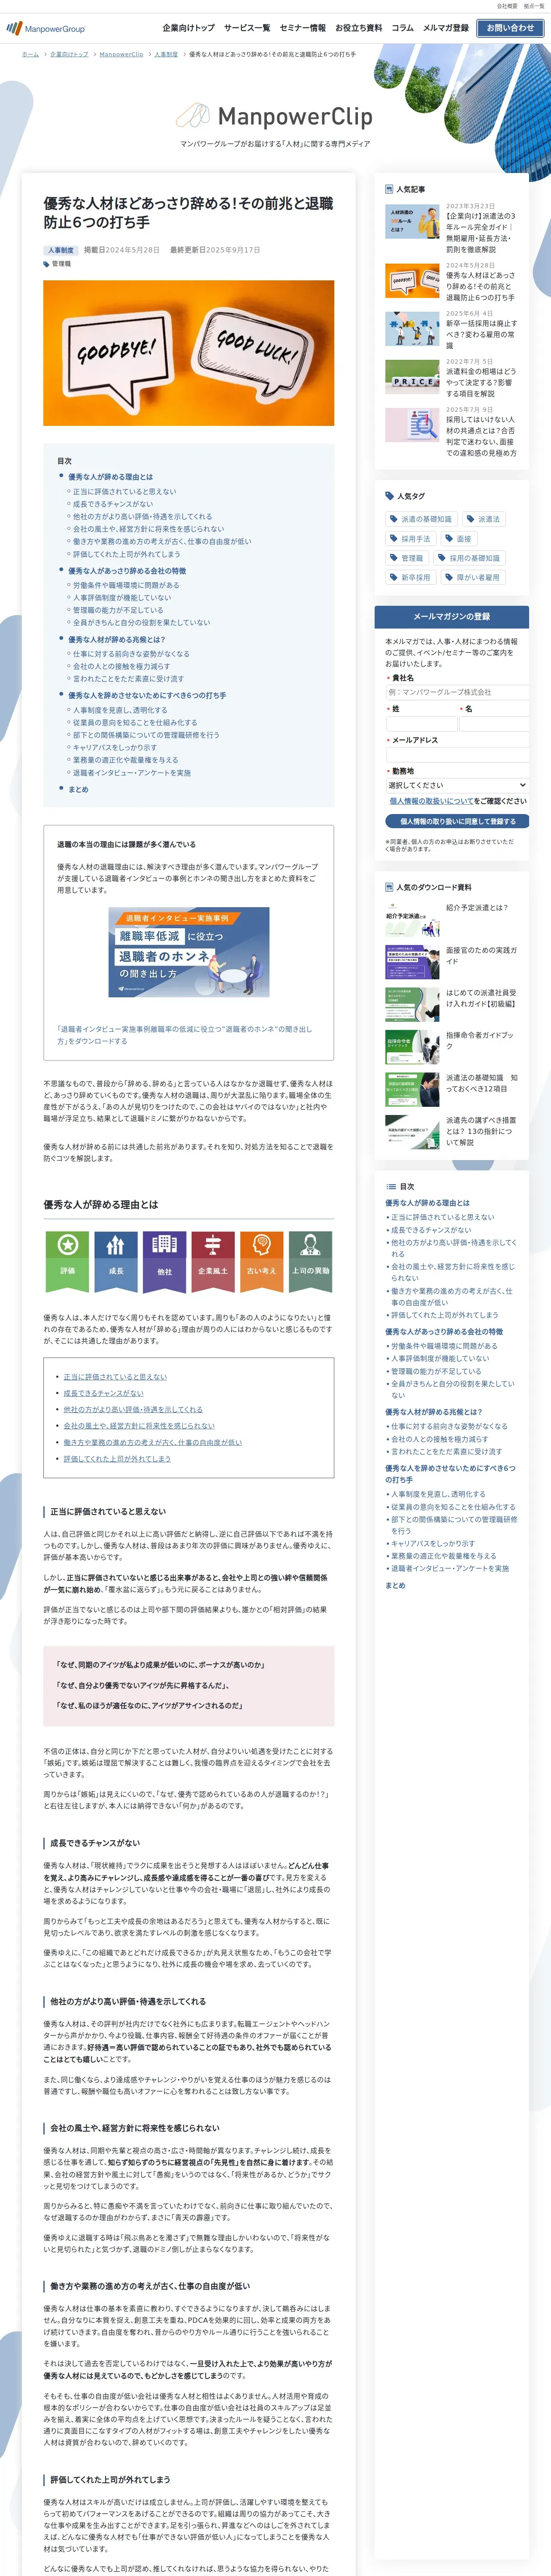Click the 人気のダウンロード資料 section header icon
Image resolution: width=551 pixels, height=2576 pixels.
(x=389, y=887)
